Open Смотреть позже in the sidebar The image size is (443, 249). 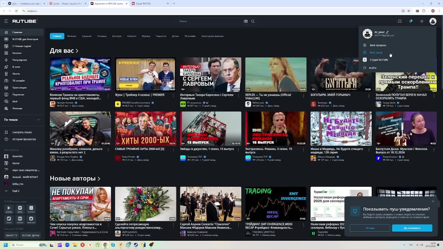tap(22, 132)
